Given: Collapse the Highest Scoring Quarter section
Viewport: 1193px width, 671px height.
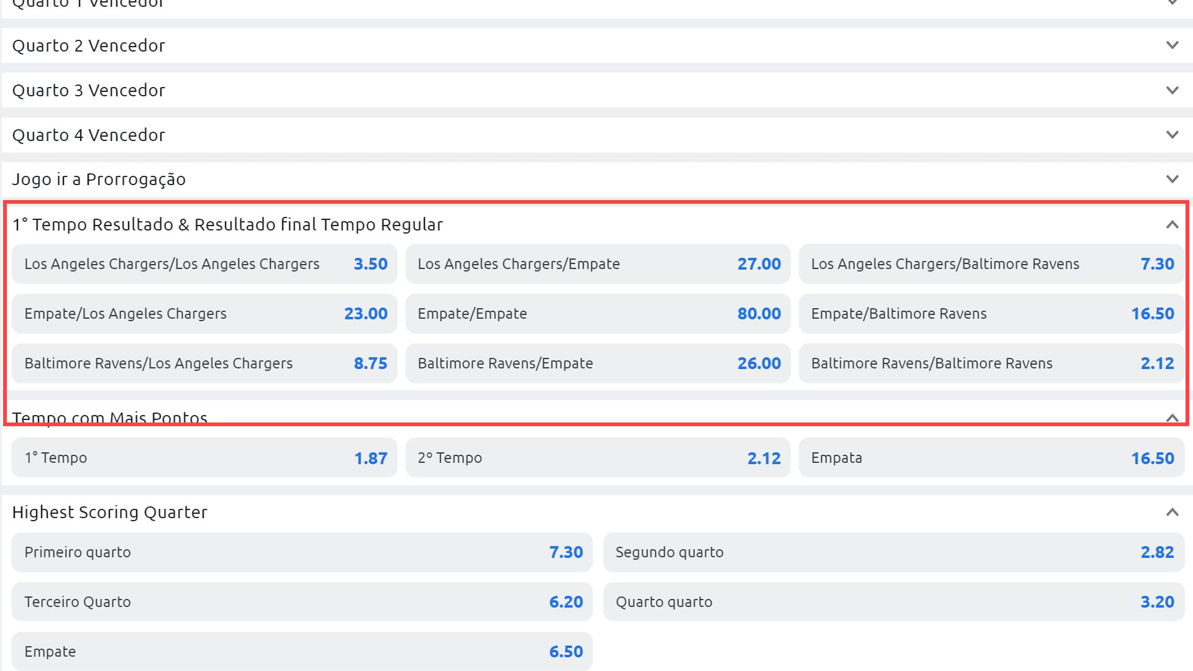Looking at the screenshot, I should pos(1172,513).
